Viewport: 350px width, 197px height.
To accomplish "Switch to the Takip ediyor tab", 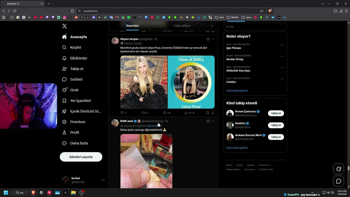I will click(182, 26).
